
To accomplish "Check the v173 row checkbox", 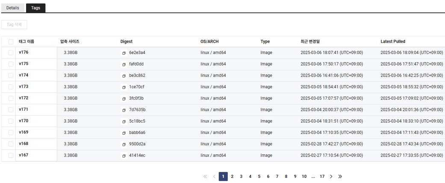I will [11, 87].
